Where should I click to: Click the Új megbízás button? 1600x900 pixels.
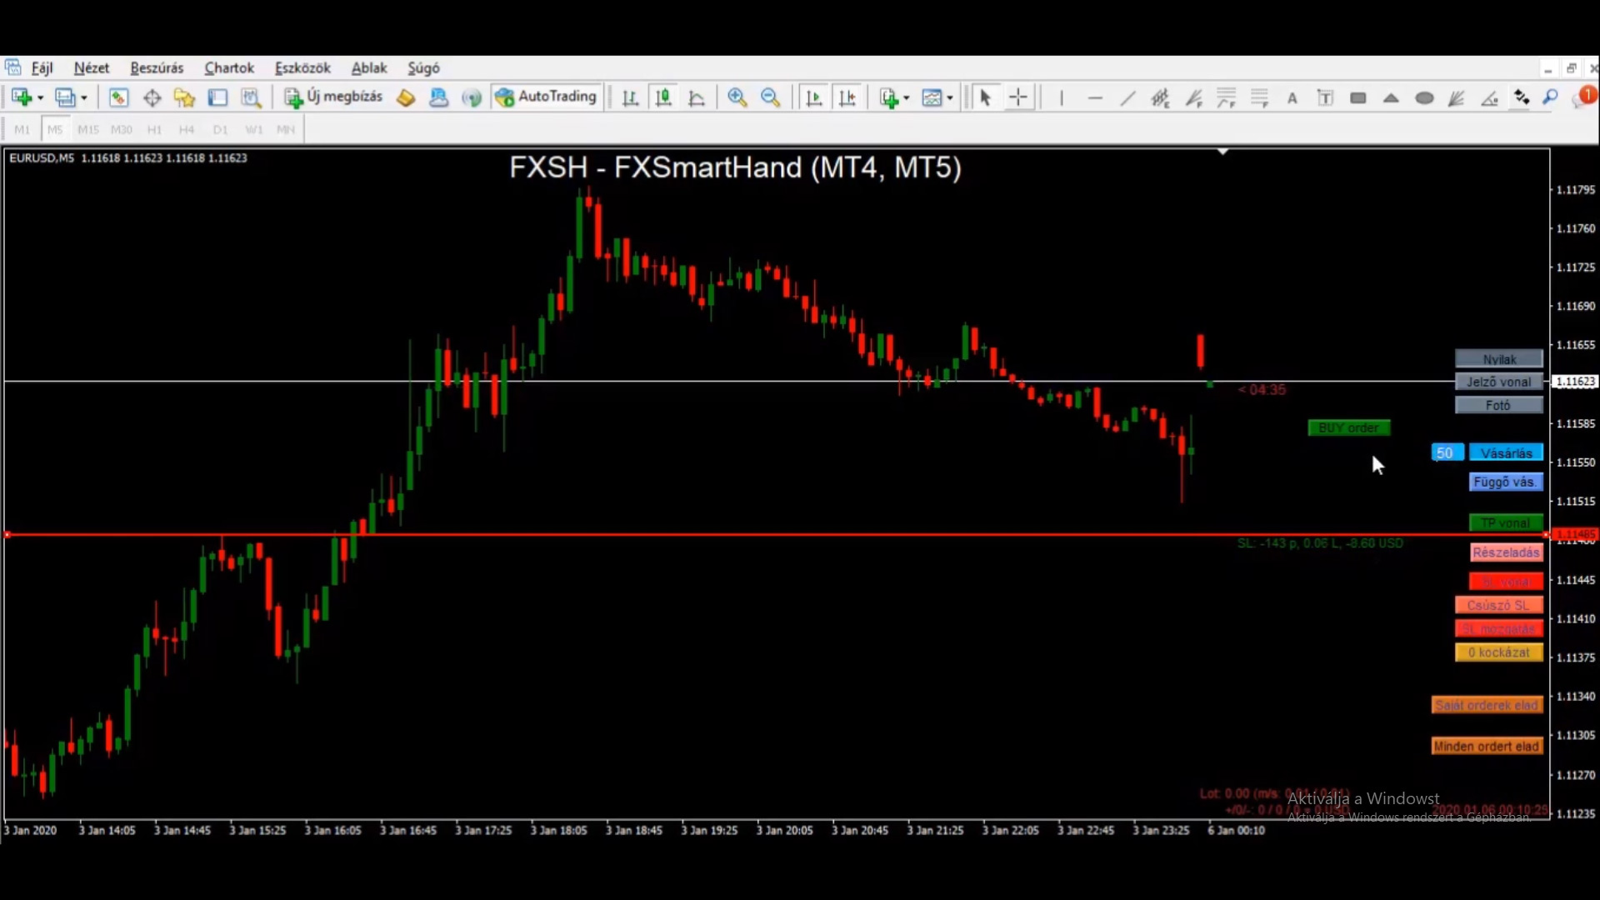point(333,97)
